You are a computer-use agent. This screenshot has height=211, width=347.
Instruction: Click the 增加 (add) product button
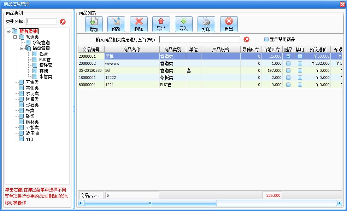tap(94, 24)
